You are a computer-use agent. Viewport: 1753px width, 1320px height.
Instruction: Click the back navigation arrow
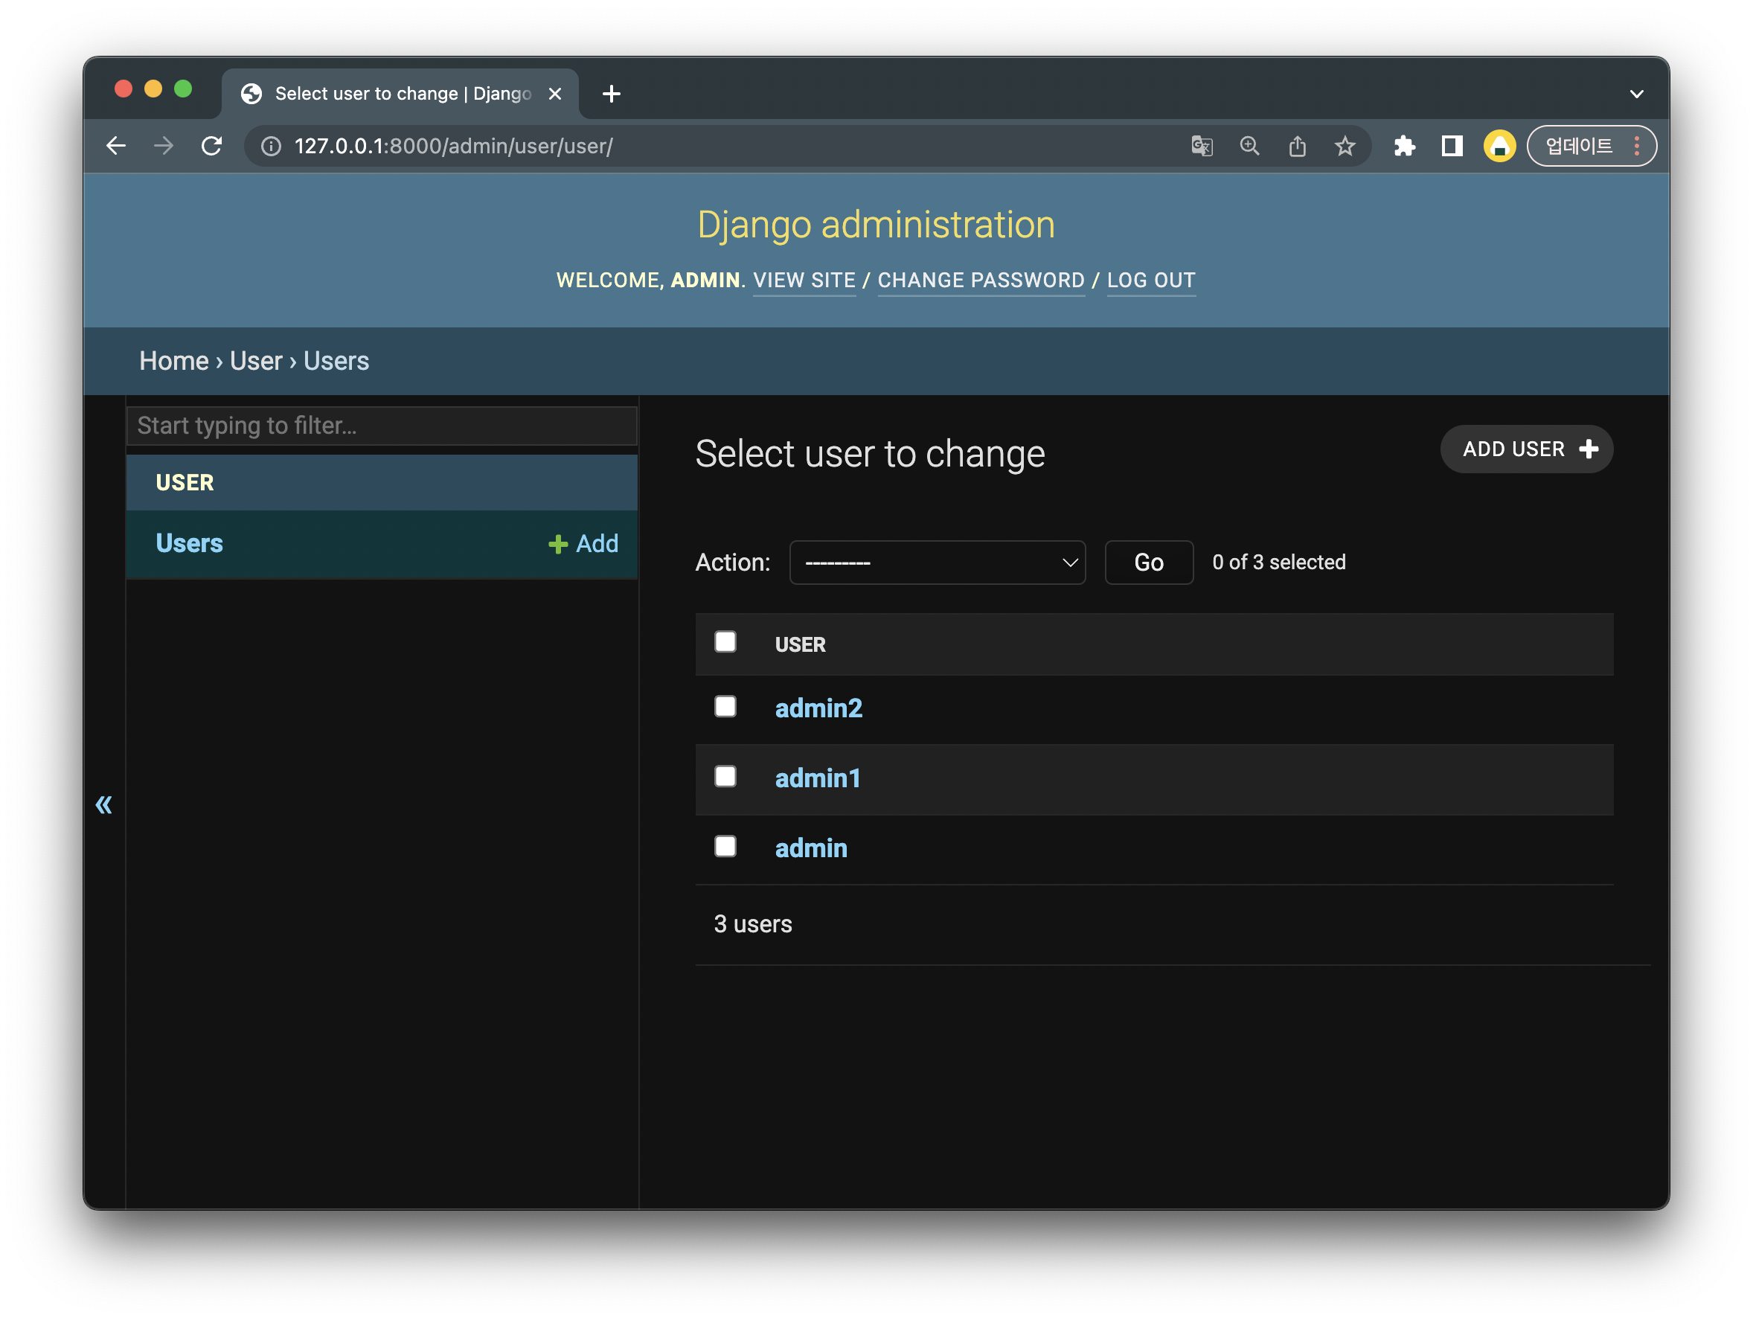click(x=117, y=146)
